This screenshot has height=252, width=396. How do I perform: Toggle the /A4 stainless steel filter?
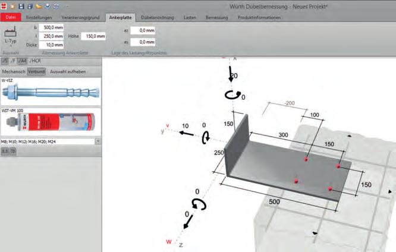pos(22,61)
